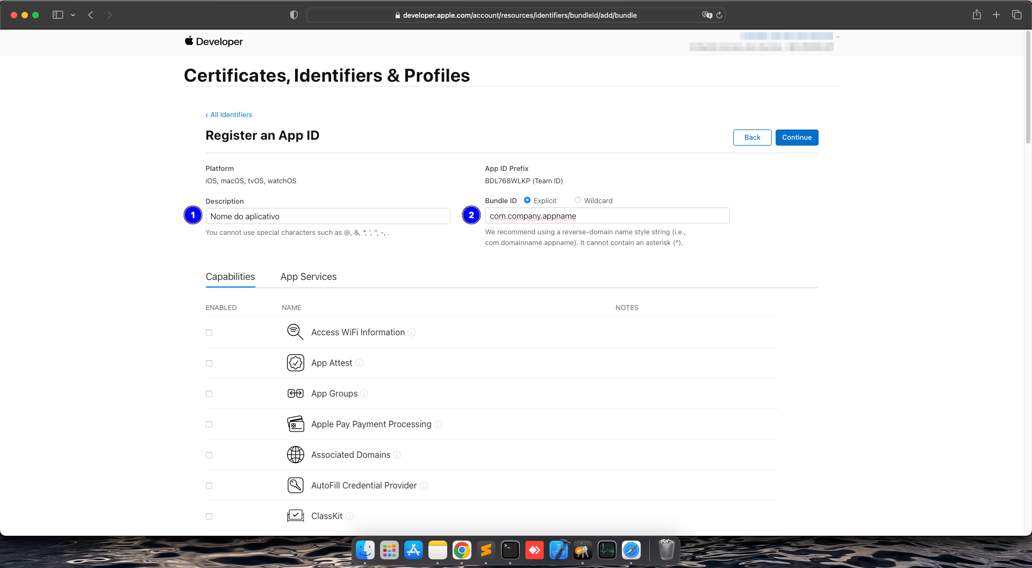
Task: Click the Continue button
Action: [797, 138]
